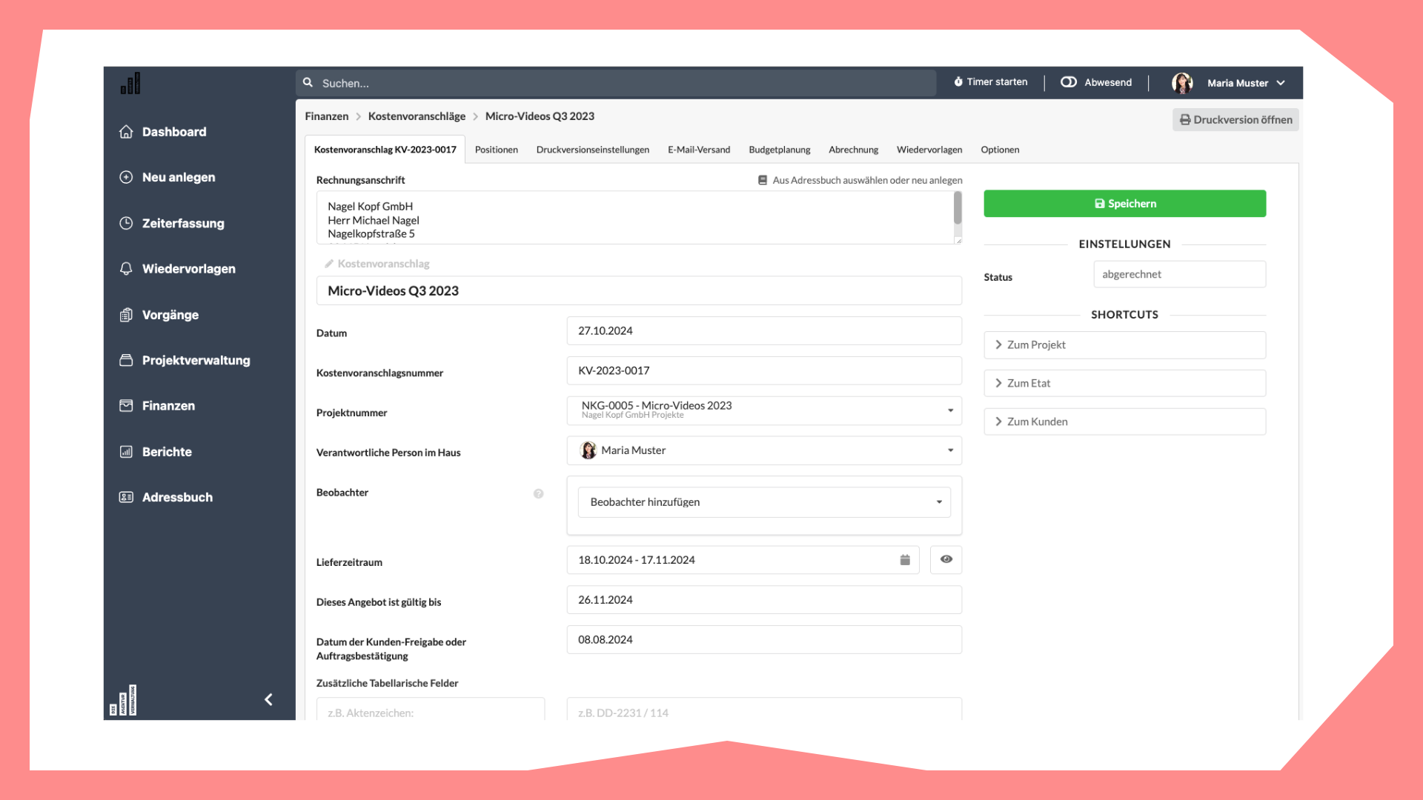Click Druckversion öffnen button

tap(1235, 120)
